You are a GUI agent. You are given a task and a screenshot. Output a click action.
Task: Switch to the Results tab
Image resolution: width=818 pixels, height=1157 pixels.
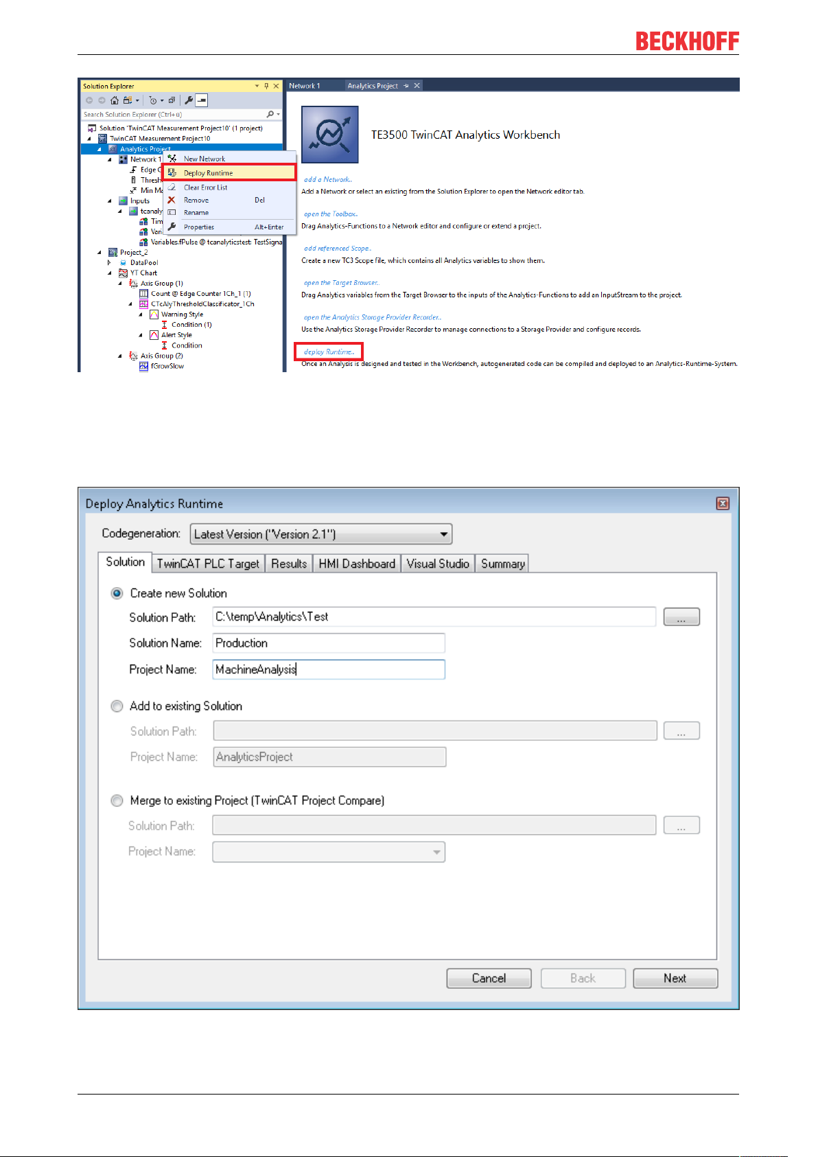pos(289,564)
